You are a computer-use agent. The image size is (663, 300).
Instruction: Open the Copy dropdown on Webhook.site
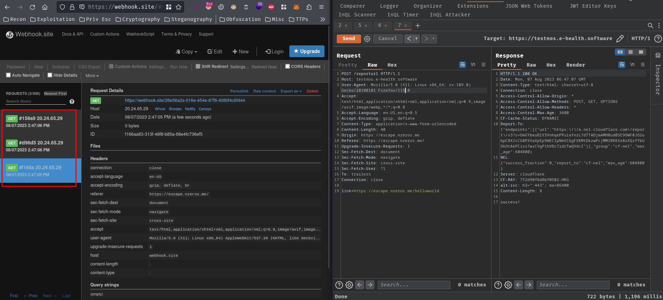(x=186, y=52)
